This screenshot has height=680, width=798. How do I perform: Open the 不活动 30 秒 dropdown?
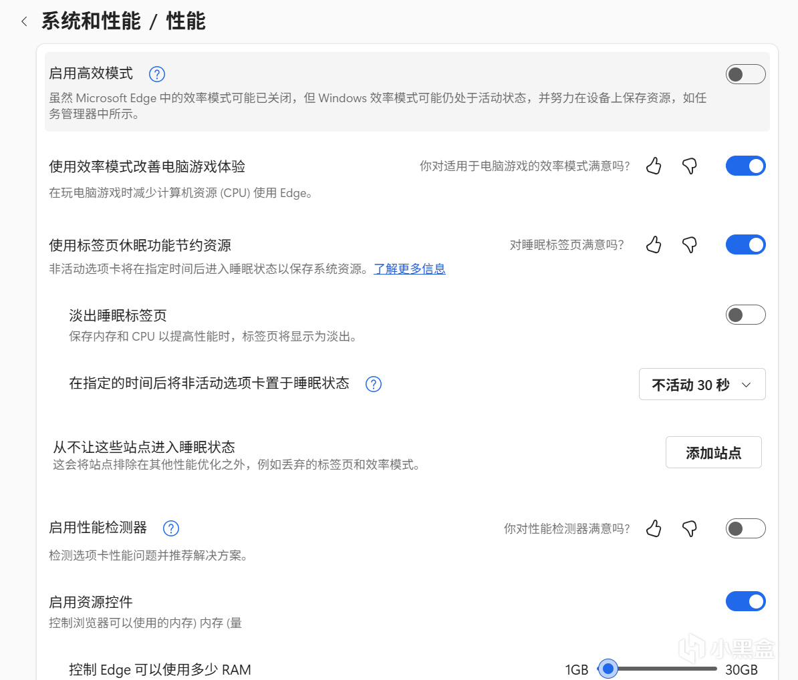coord(702,384)
